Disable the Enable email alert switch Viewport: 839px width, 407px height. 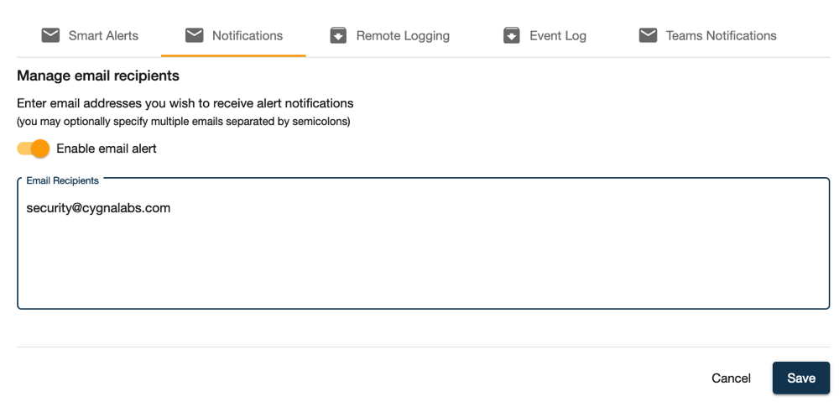coord(34,149)
